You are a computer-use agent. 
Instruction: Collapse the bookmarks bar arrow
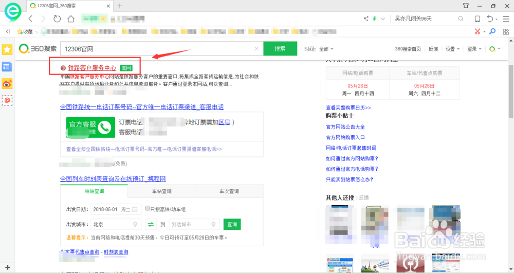8,31
